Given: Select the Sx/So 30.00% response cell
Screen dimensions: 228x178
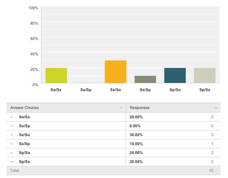Looking at the screenshot, I should [x=136, y=135].
